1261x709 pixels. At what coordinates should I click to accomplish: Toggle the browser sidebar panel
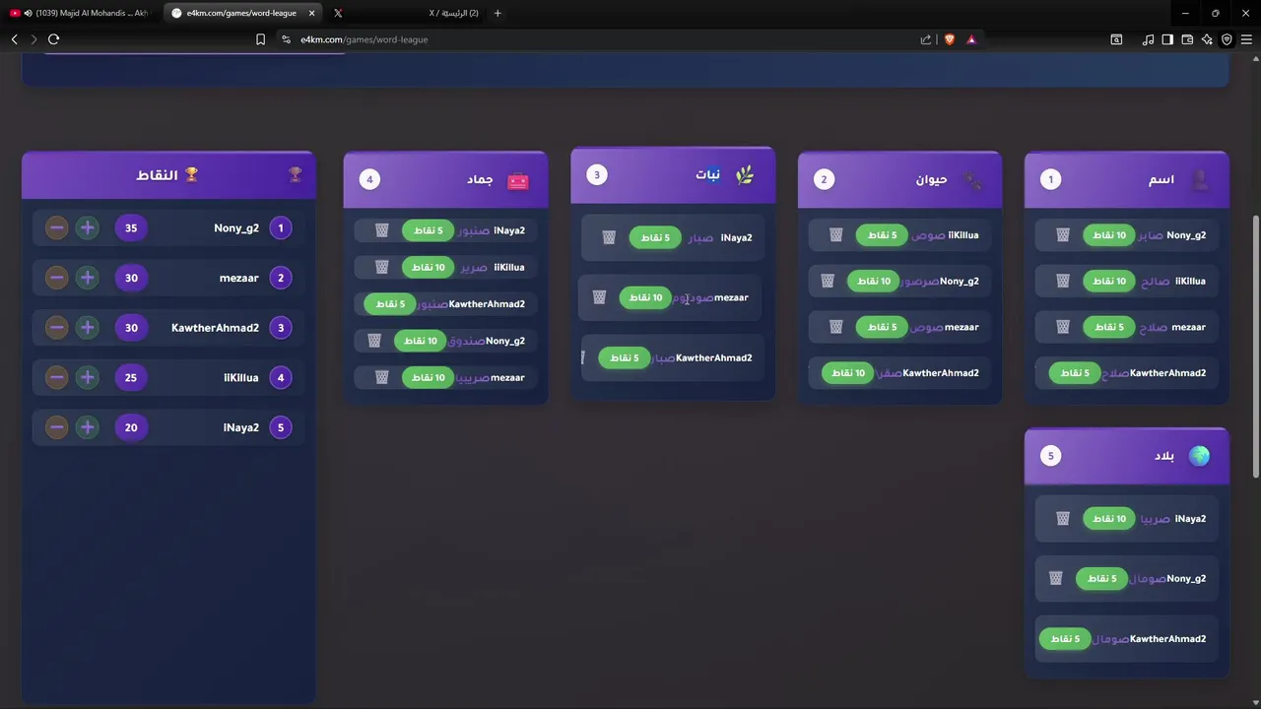[1167, 39]
